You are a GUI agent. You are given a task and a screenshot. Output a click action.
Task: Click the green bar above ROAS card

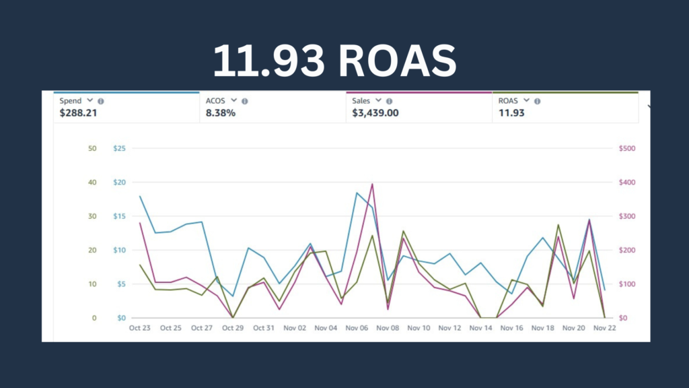click(565, 92)
